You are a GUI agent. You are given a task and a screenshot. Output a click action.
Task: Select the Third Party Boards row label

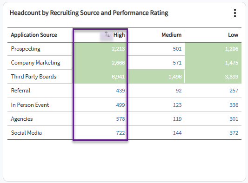click(x=34, y=77)
